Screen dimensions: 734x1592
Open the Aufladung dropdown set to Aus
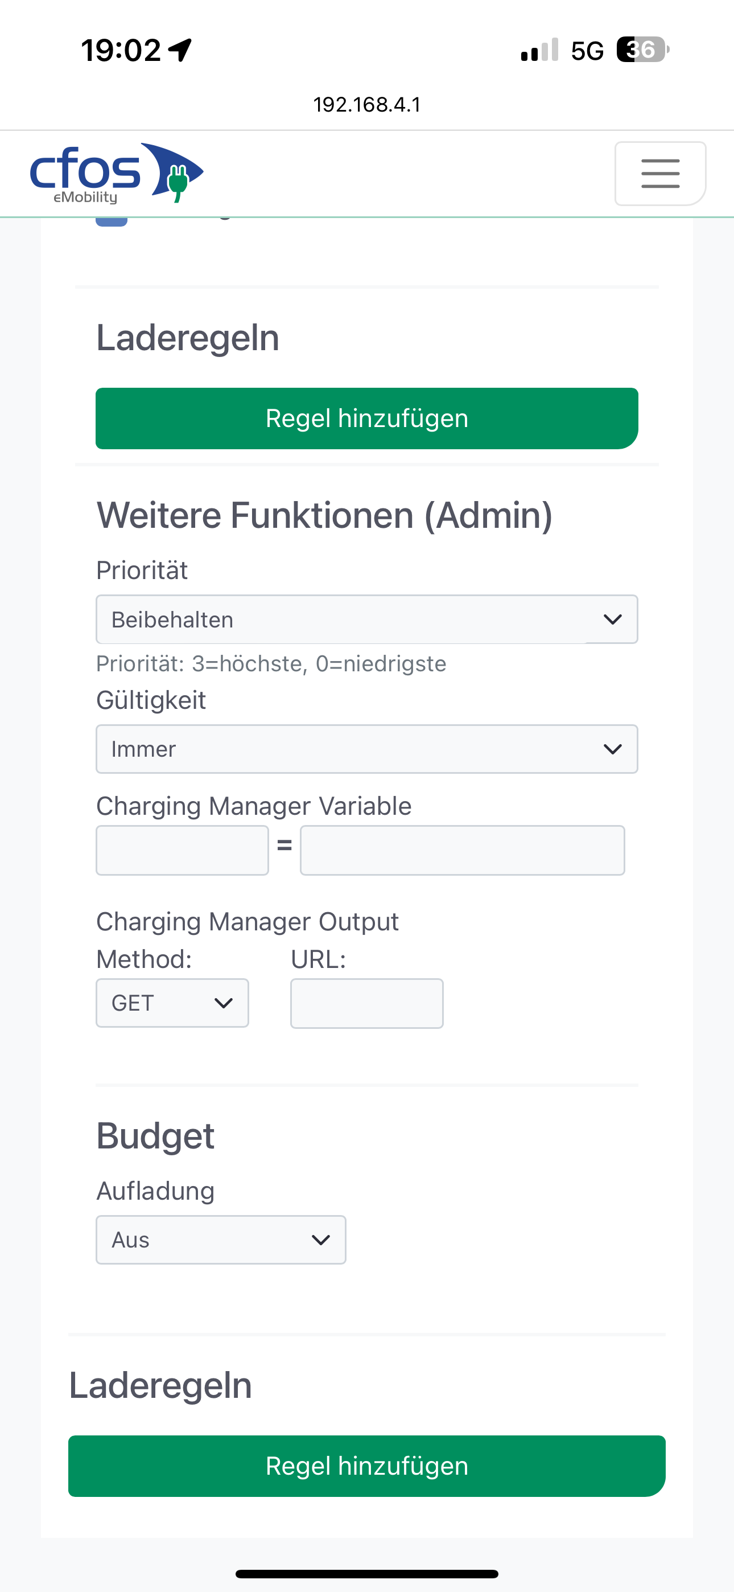tap(221, 1240)
